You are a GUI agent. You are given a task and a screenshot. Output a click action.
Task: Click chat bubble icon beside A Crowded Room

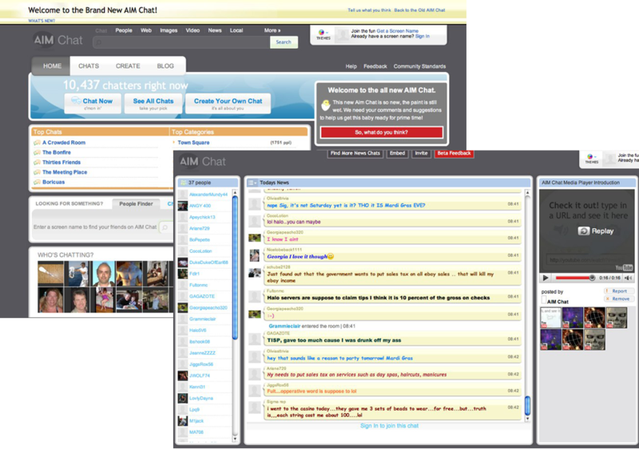pyautogui.click(x=37, y=143)
